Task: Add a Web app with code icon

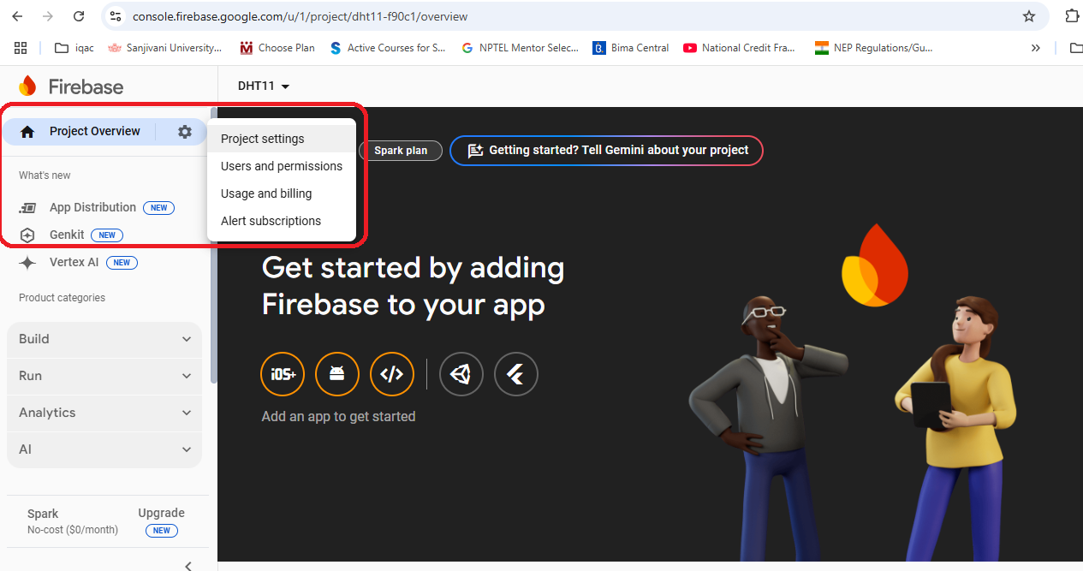Action: 392,374
